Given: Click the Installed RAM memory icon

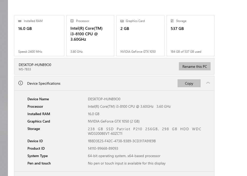Looking at the screenshot, I should 20,21.
